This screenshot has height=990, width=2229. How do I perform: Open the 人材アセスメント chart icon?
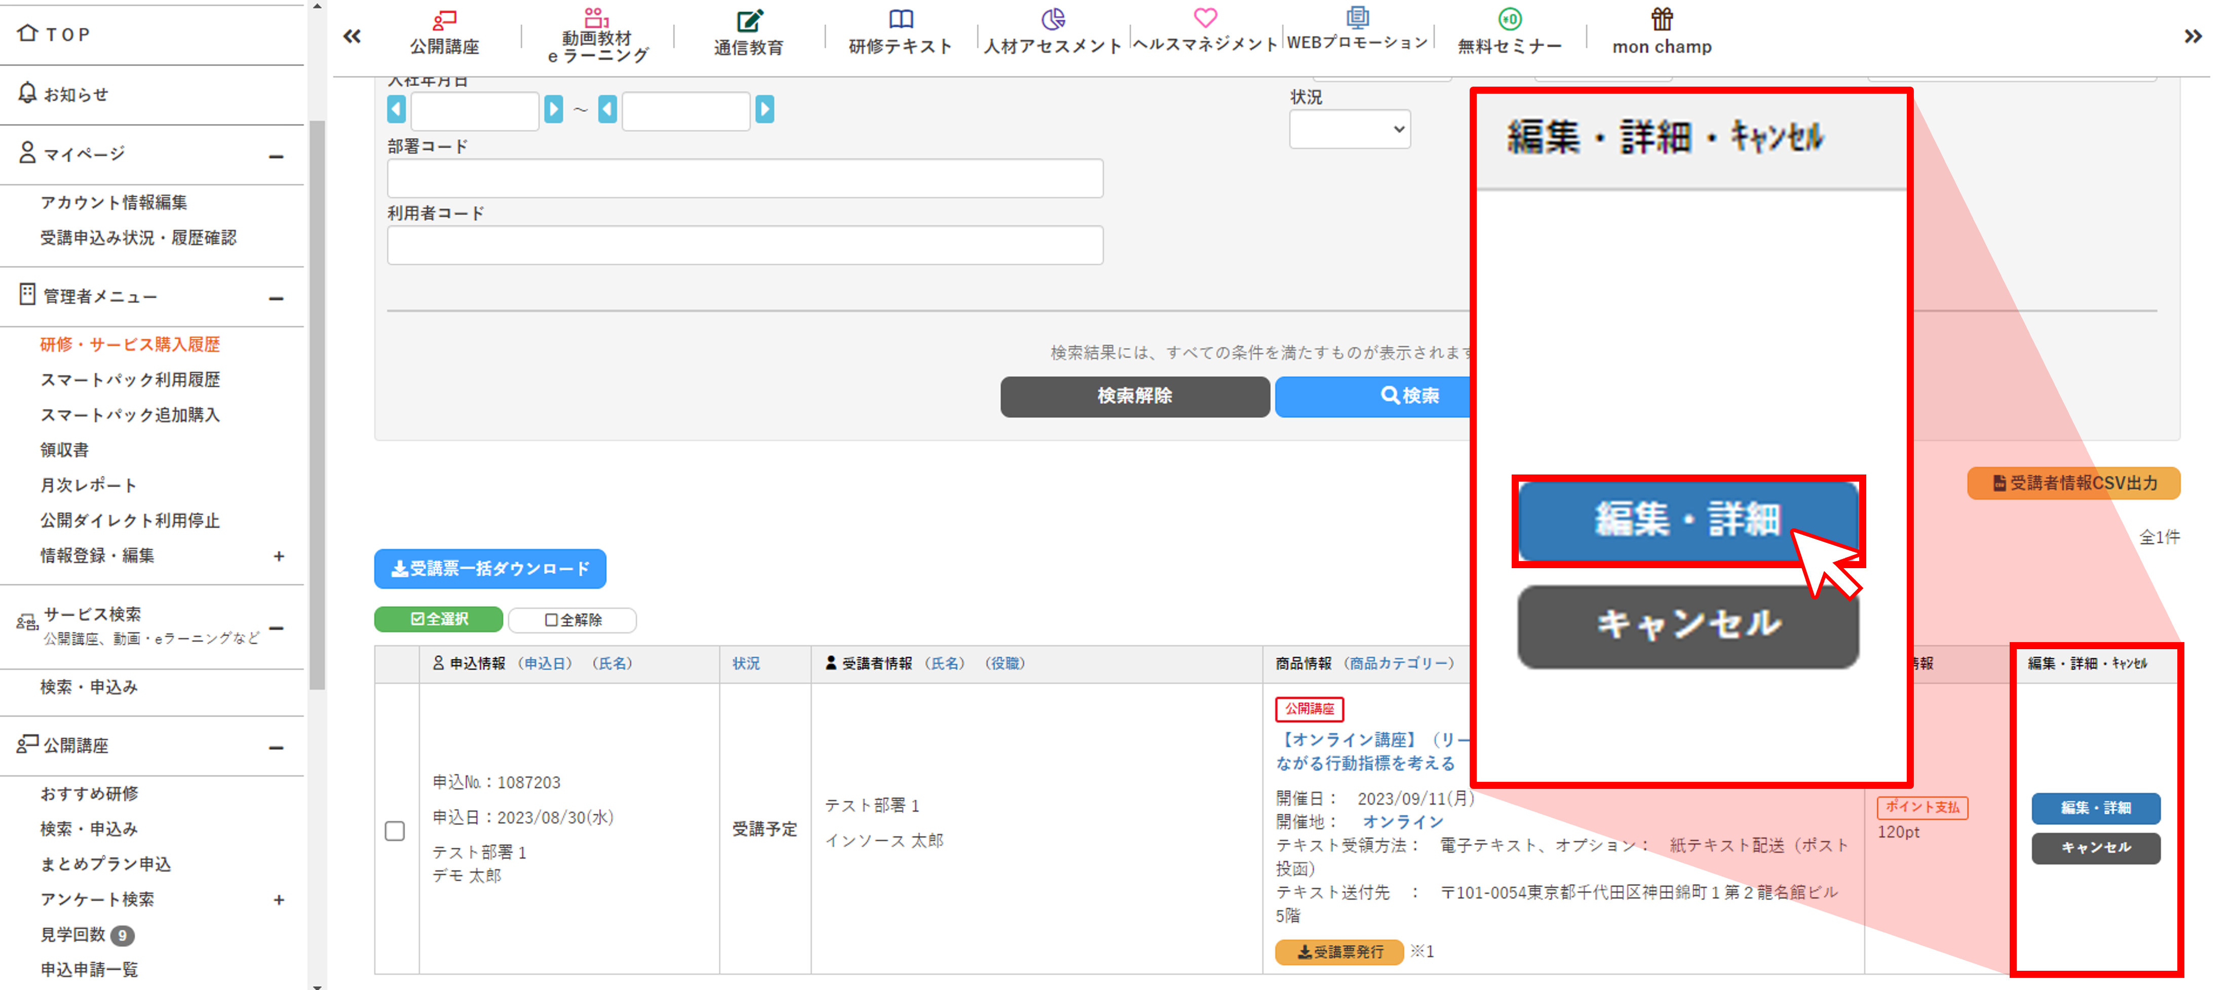tap(1053, 18)
